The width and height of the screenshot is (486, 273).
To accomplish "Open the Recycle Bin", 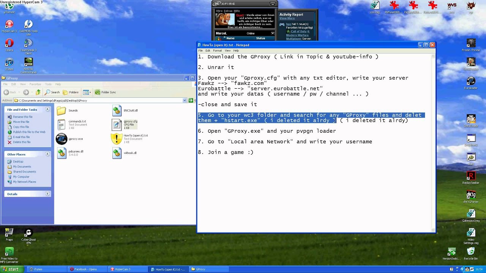I will [x=471, y=253].
